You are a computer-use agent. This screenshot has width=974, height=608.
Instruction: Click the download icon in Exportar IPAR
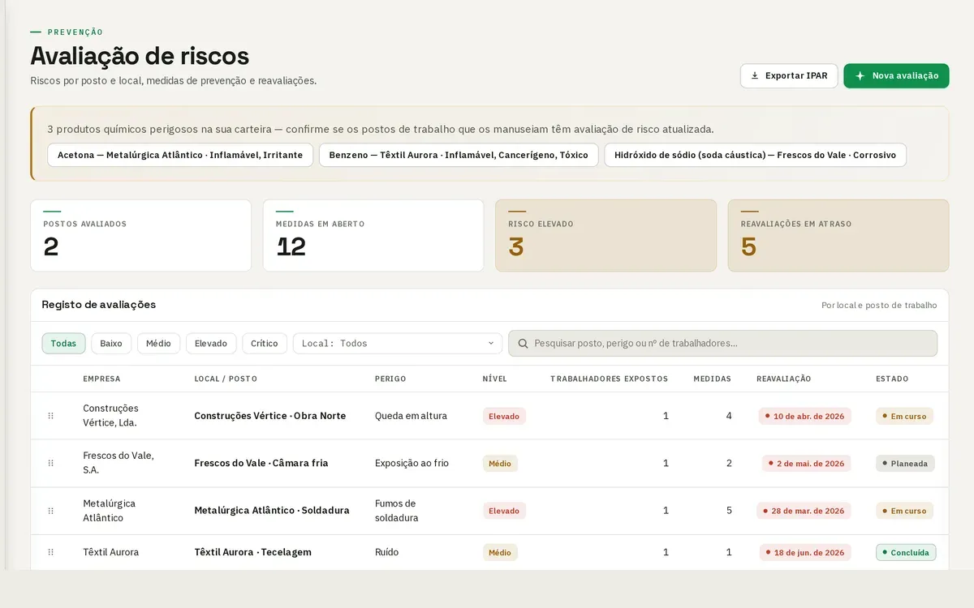[x=754, y=75]
